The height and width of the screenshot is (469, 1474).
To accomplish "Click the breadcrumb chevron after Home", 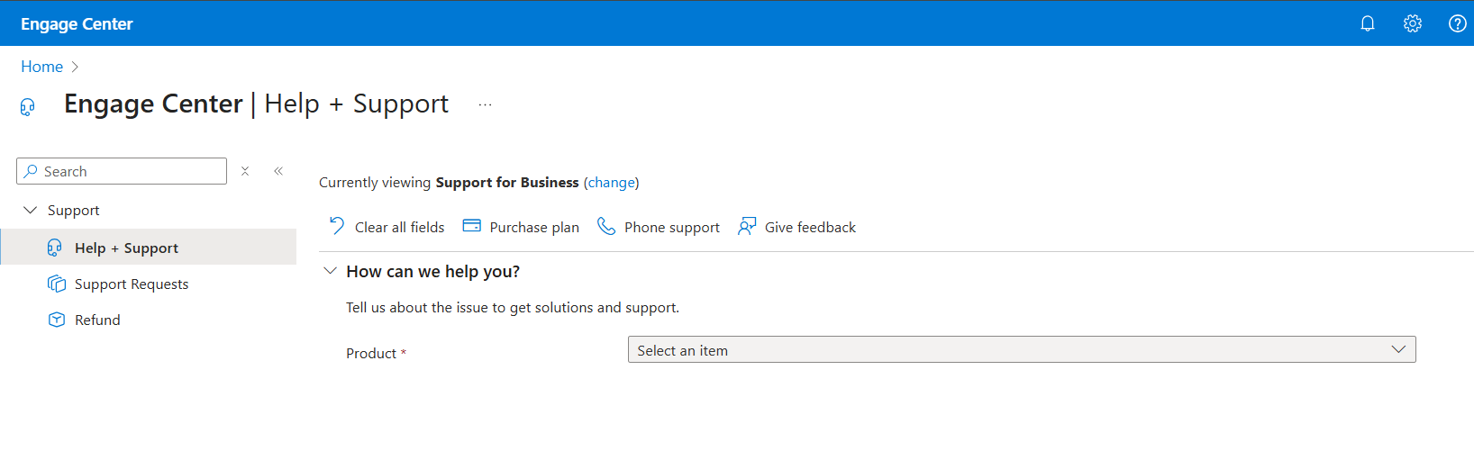I will (75, 67).
